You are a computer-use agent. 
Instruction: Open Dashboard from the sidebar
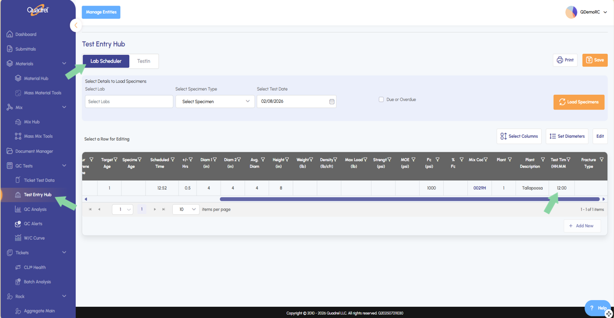click(x=26, y=34)
